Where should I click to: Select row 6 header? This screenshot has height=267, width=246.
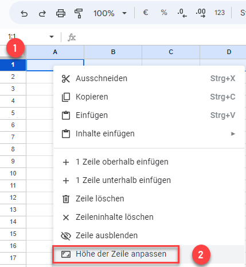click(13, 125)
